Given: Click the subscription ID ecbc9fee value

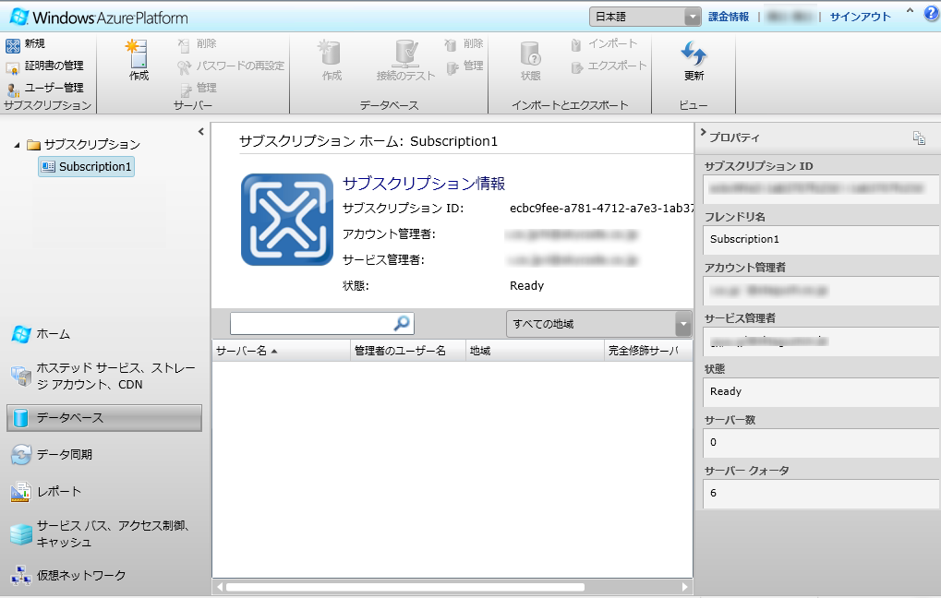Looking at the screenshot, I should click(601, 209).
